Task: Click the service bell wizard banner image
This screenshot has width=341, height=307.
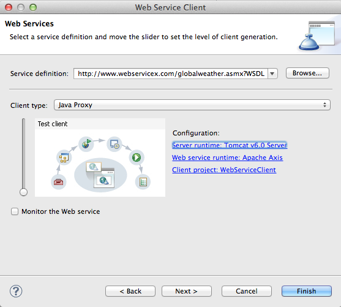Action: point(317,36)
